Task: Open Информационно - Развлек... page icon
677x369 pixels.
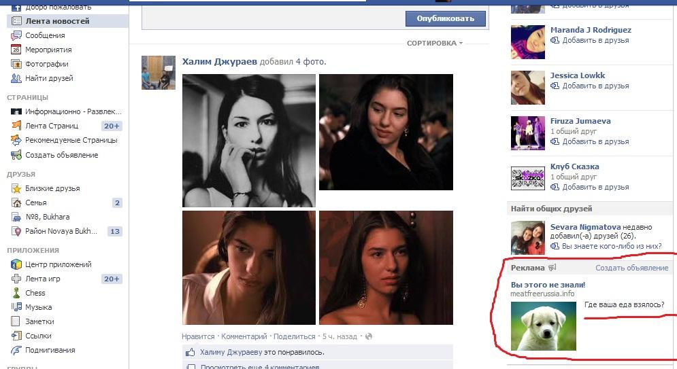Action: point(16,111)
